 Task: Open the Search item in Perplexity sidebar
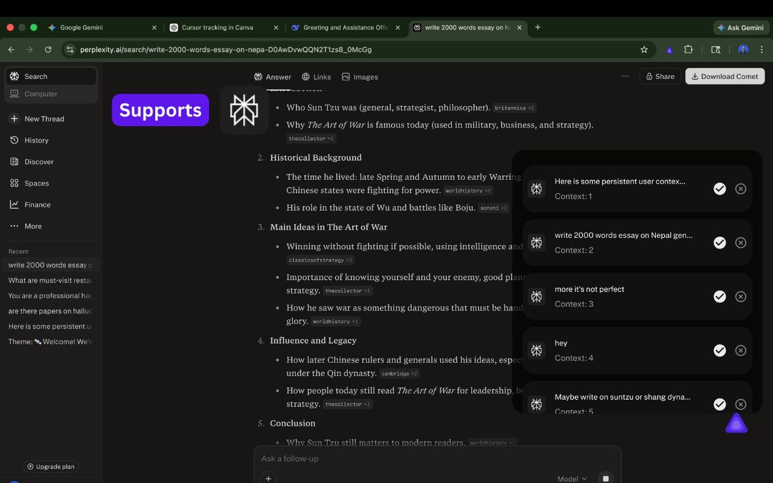(x=51, y=77)
